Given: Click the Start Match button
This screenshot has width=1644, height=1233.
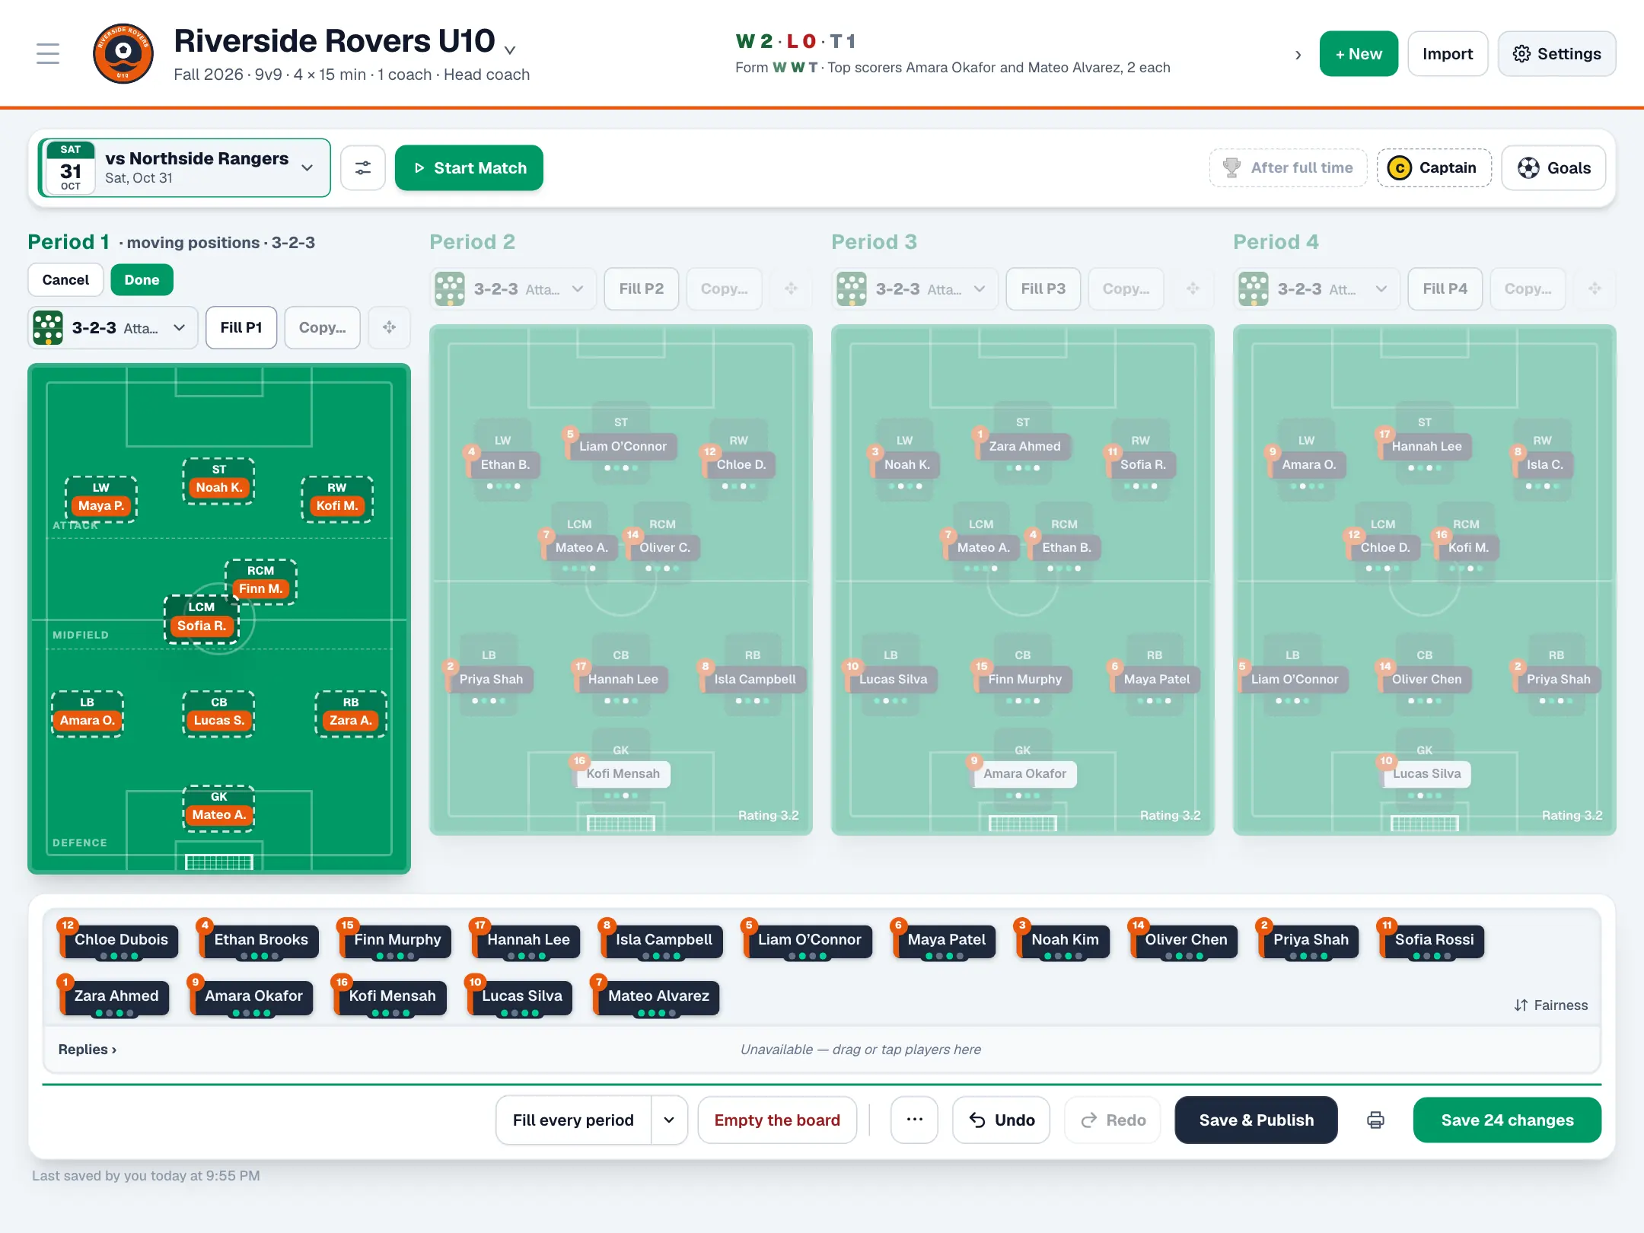Looking at the screenshot, I should click(469, 168).
